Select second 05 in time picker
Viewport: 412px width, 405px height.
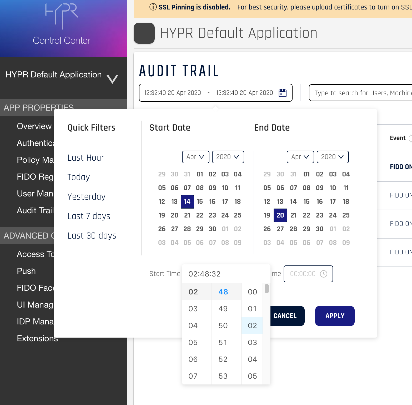pos(252,376)
